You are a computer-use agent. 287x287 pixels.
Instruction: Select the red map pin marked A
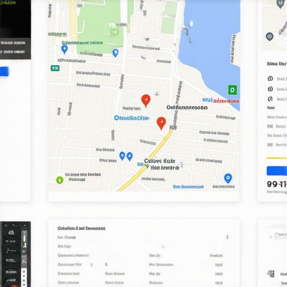(146, 100)
